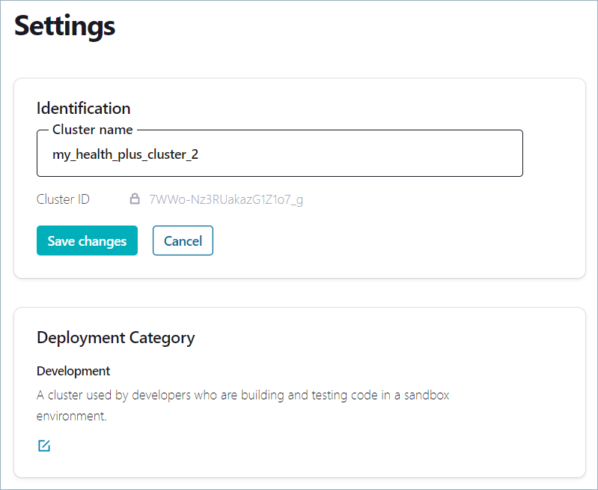Click the word "environment." in the description
The height and width of the screenshot is (490, 598).
coord(72,416)
